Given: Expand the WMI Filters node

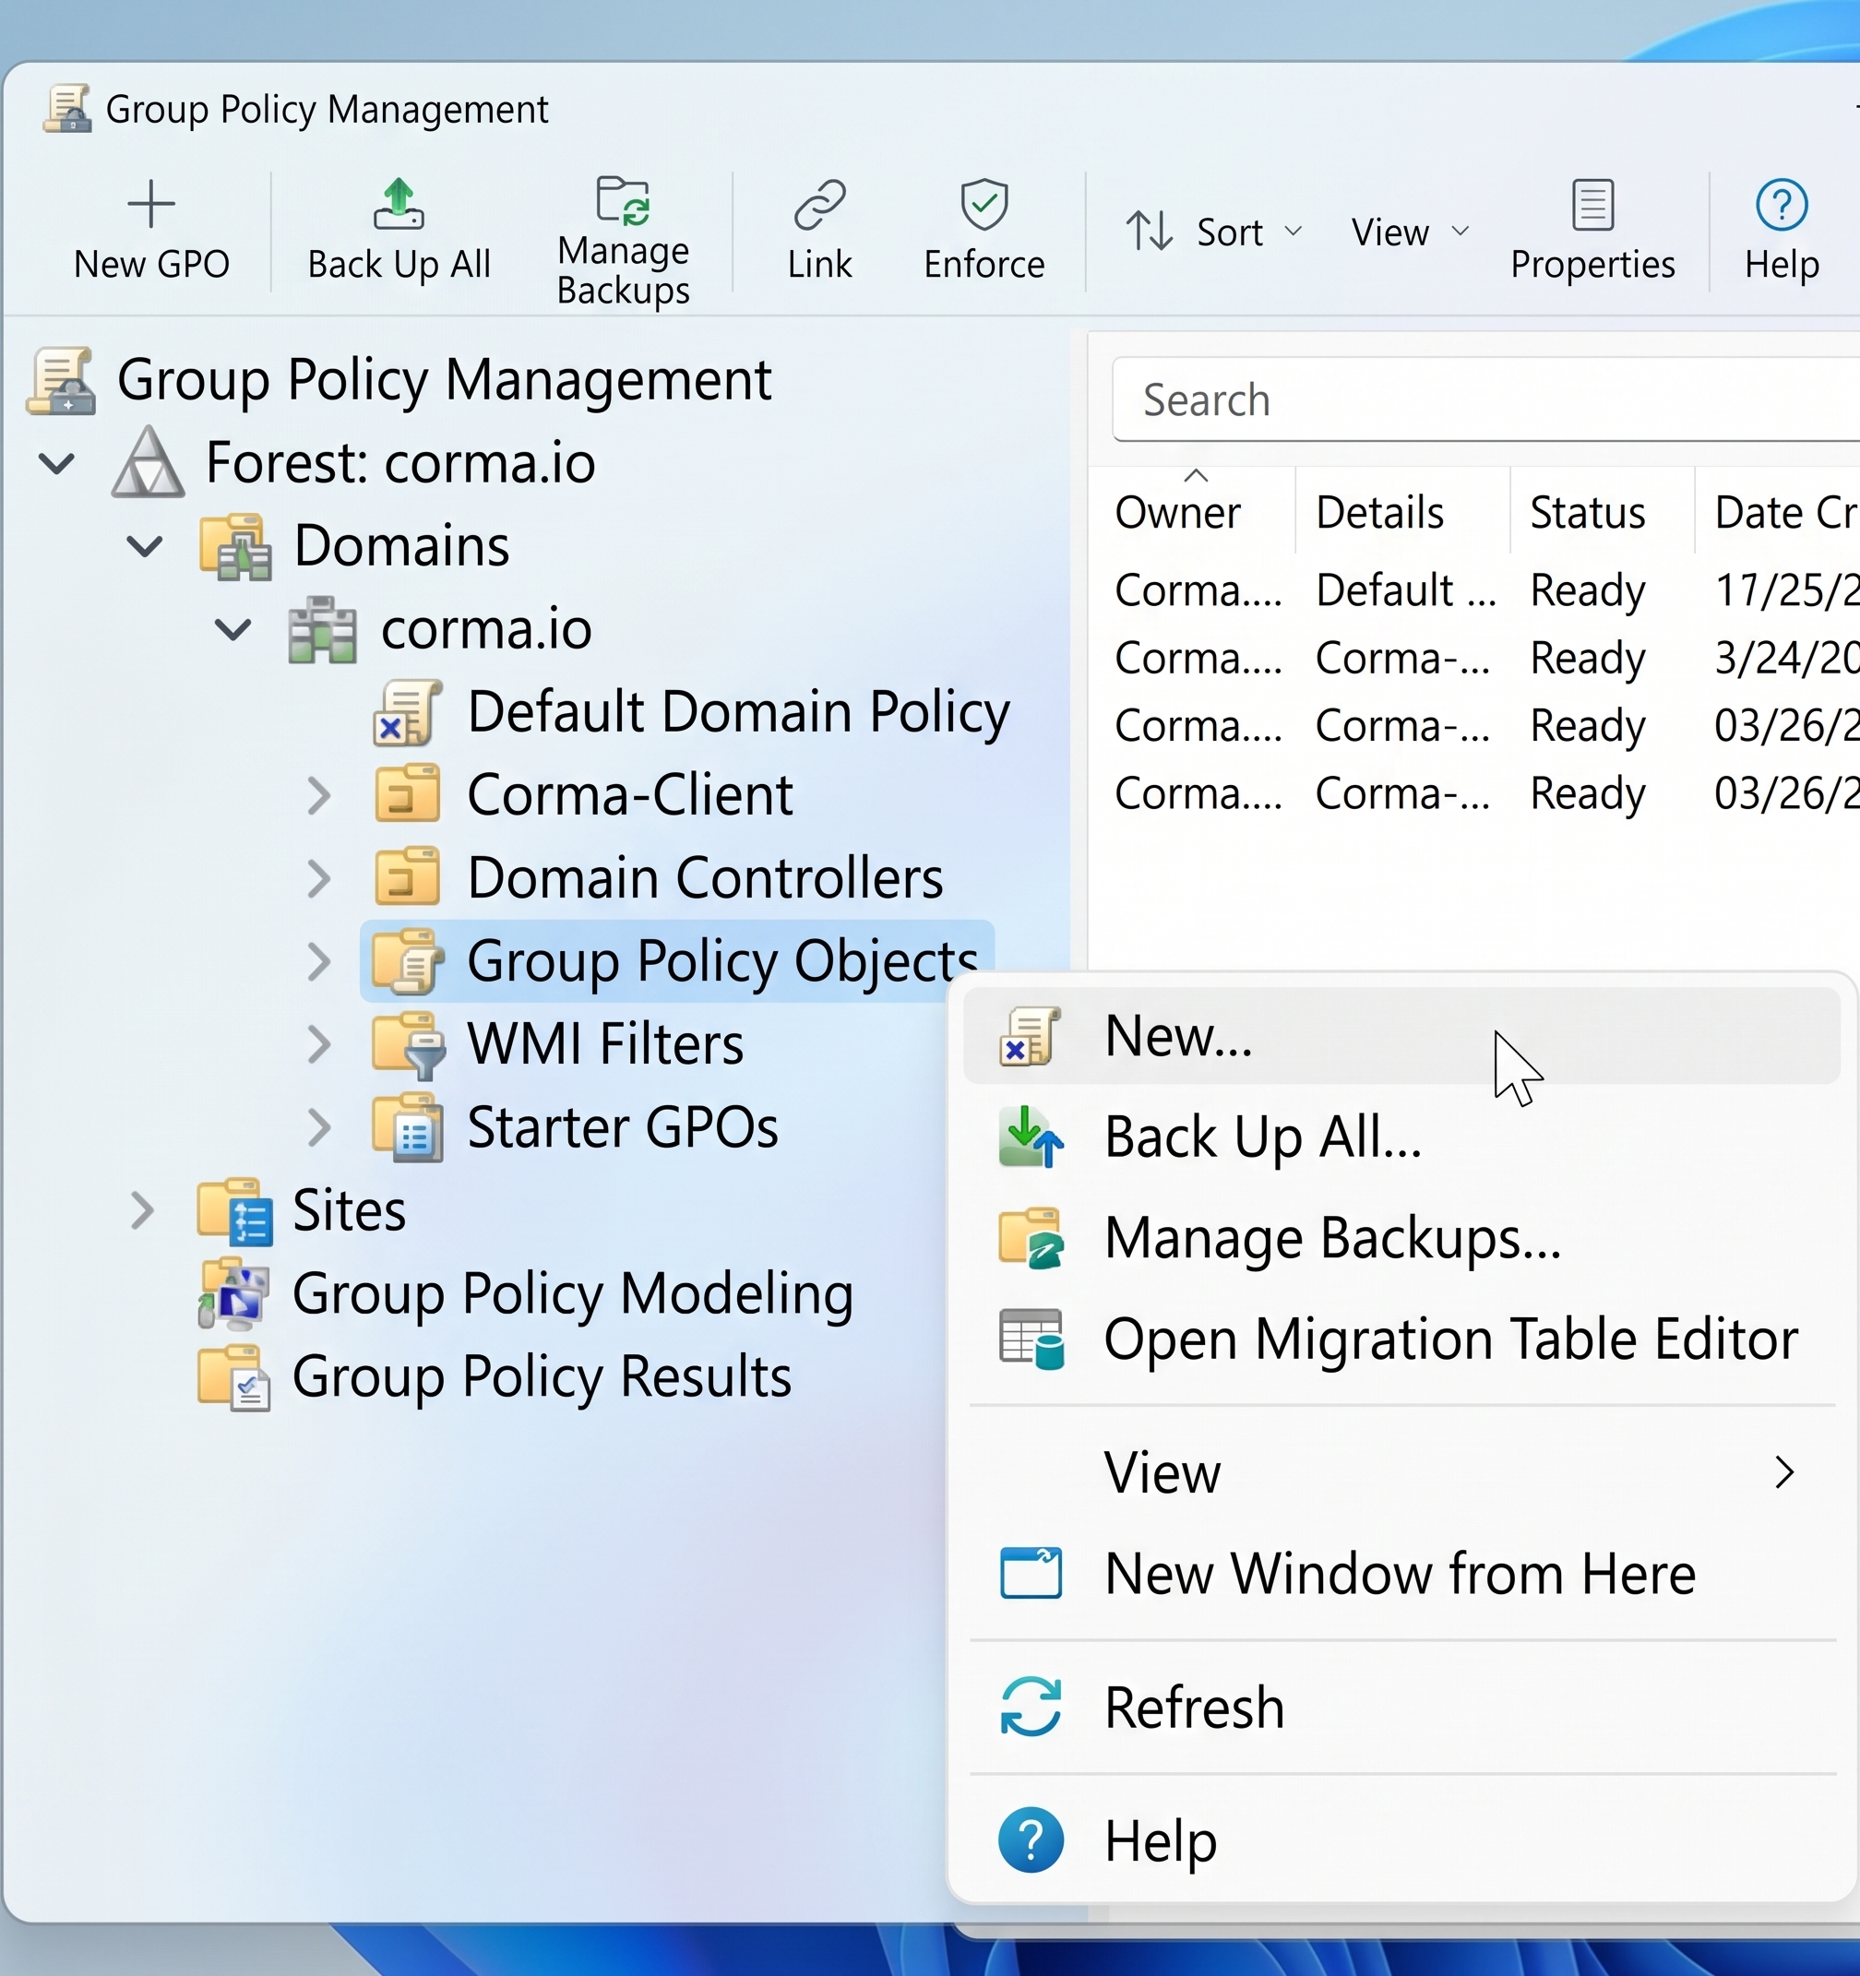Looking at the screenshot, I should point(318,1044).
